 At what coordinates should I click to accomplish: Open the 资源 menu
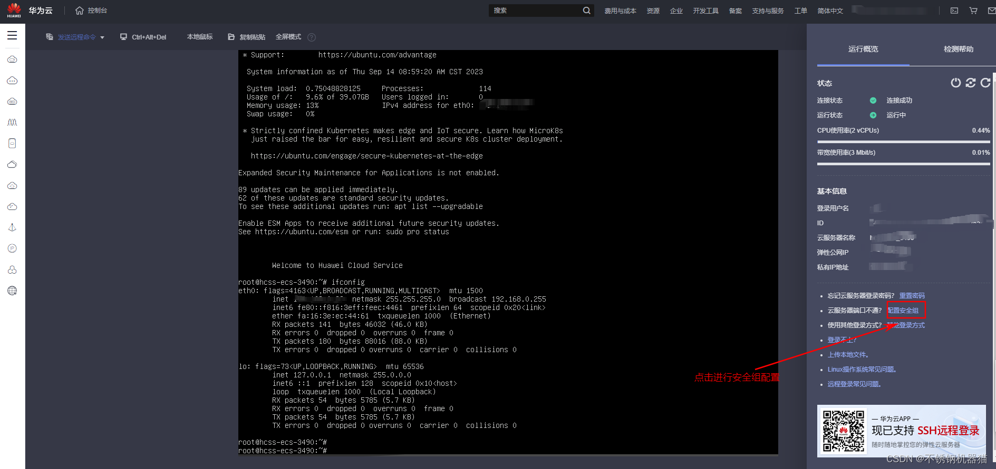tap(653, 11)
